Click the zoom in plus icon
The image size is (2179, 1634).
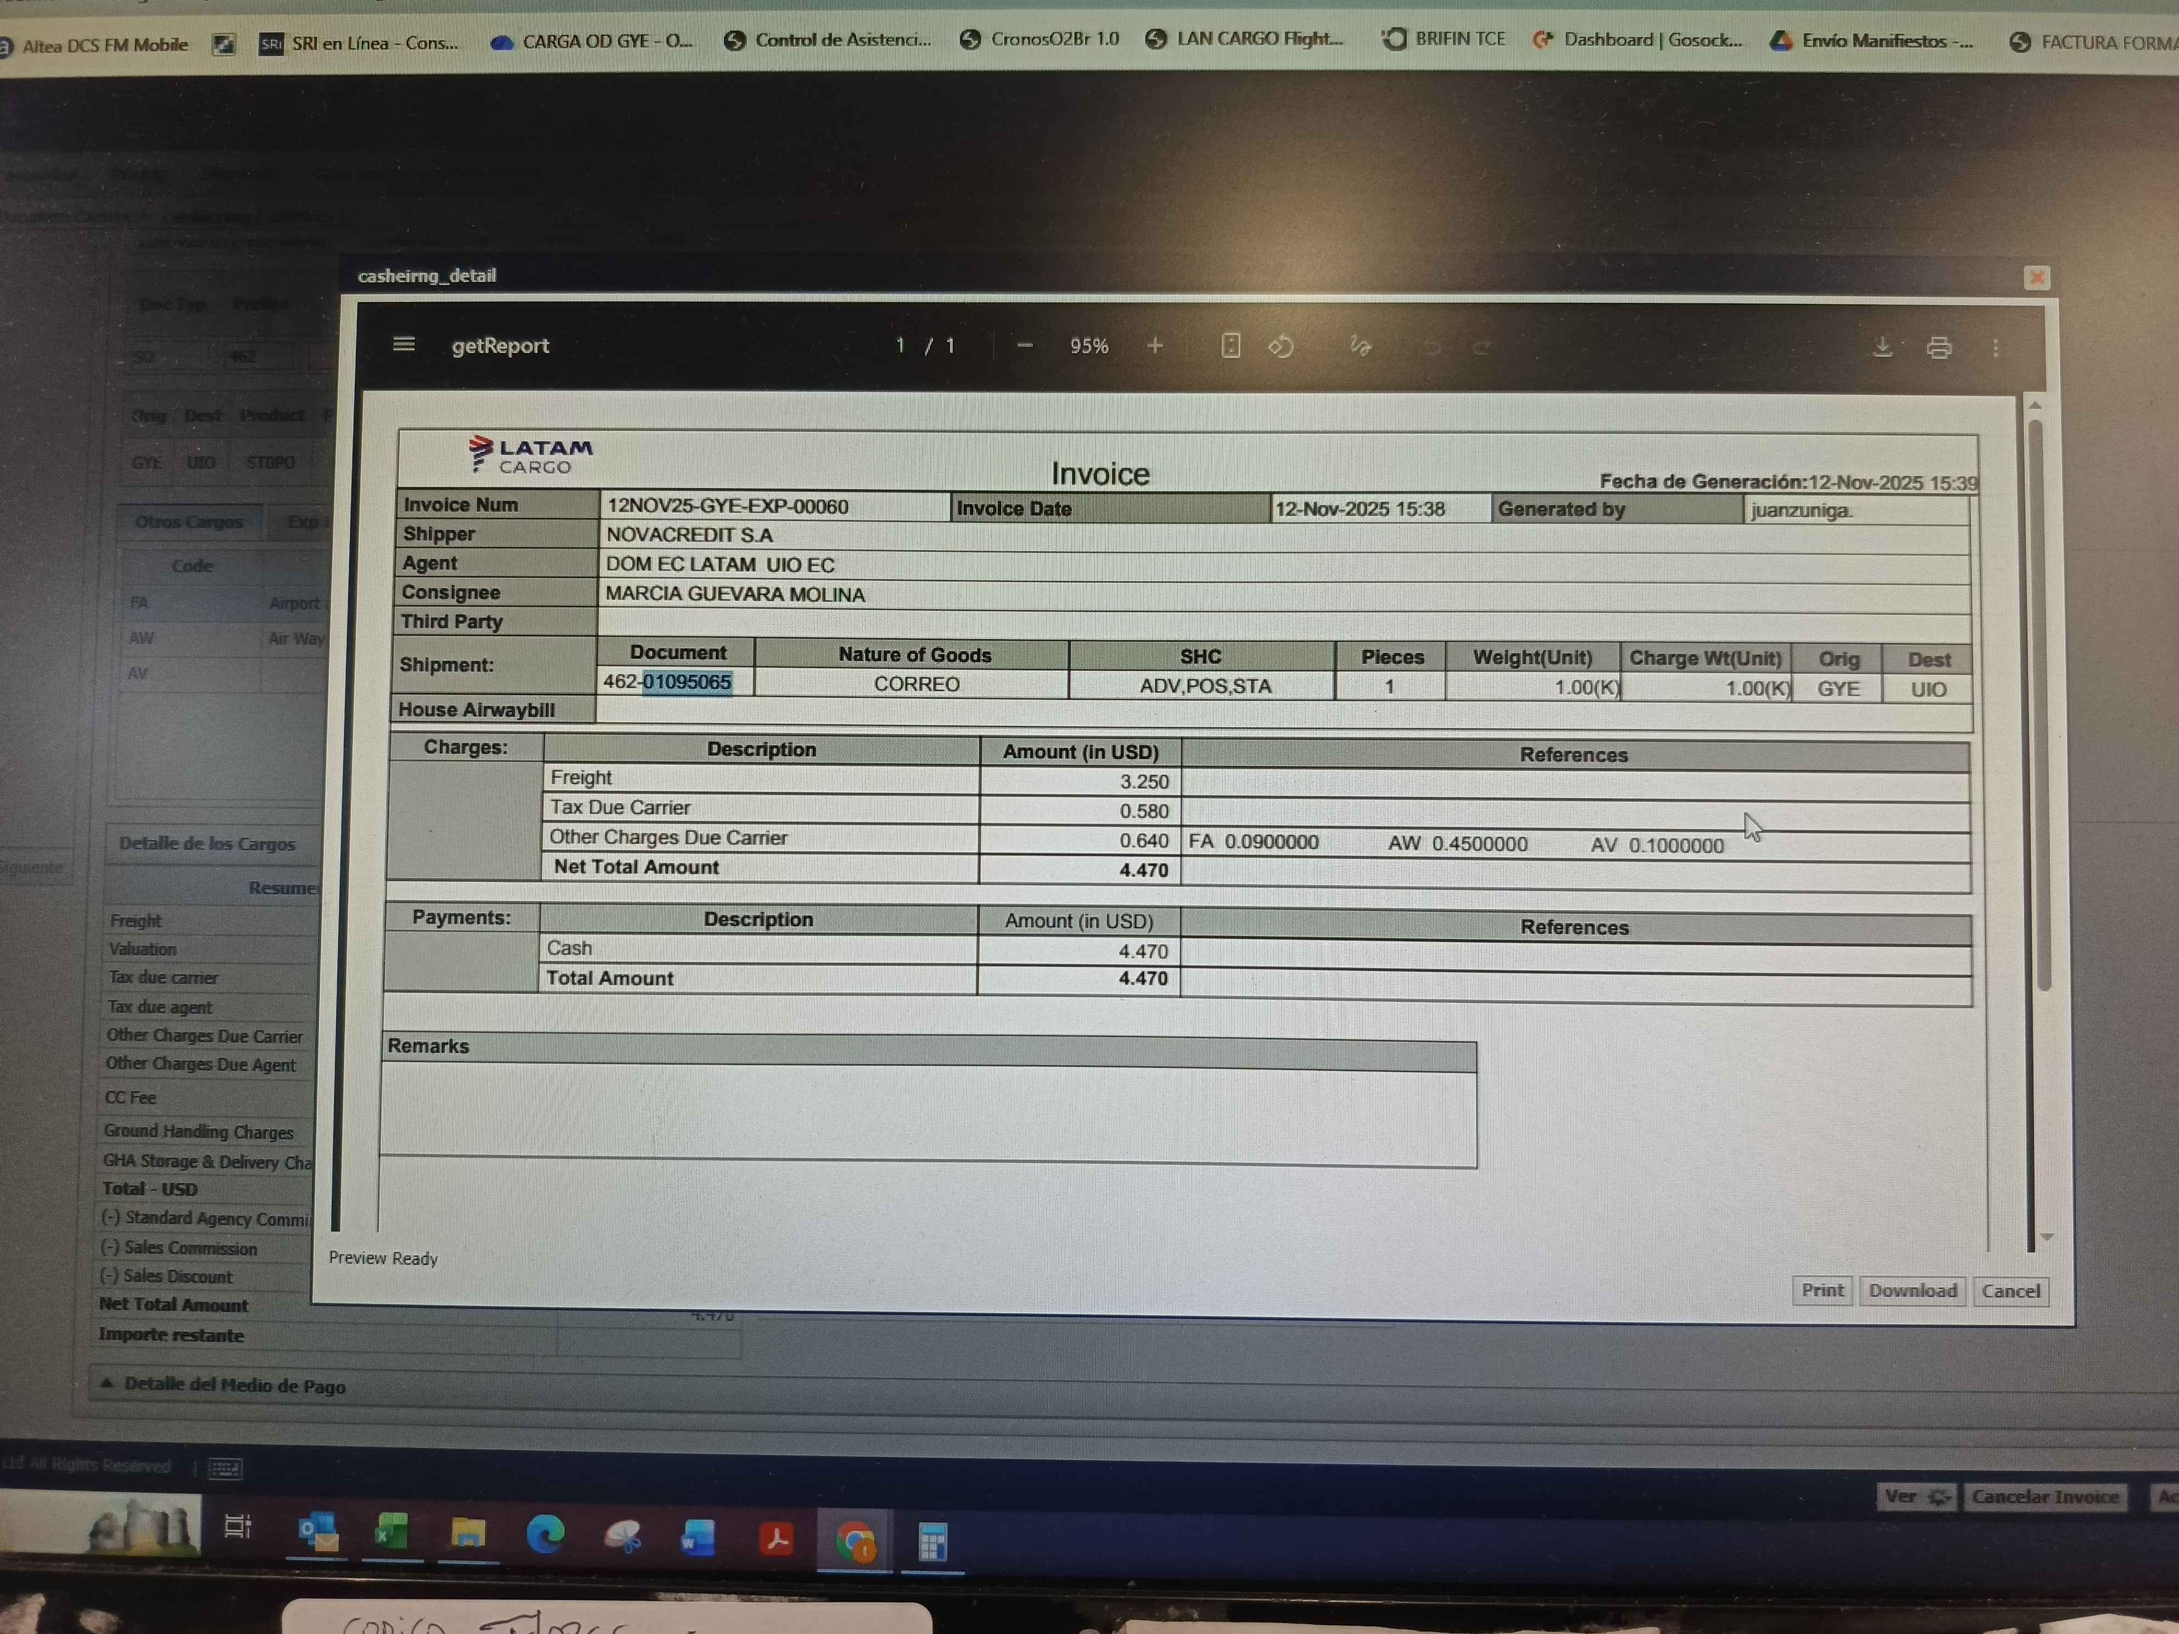pos(1155,346)
